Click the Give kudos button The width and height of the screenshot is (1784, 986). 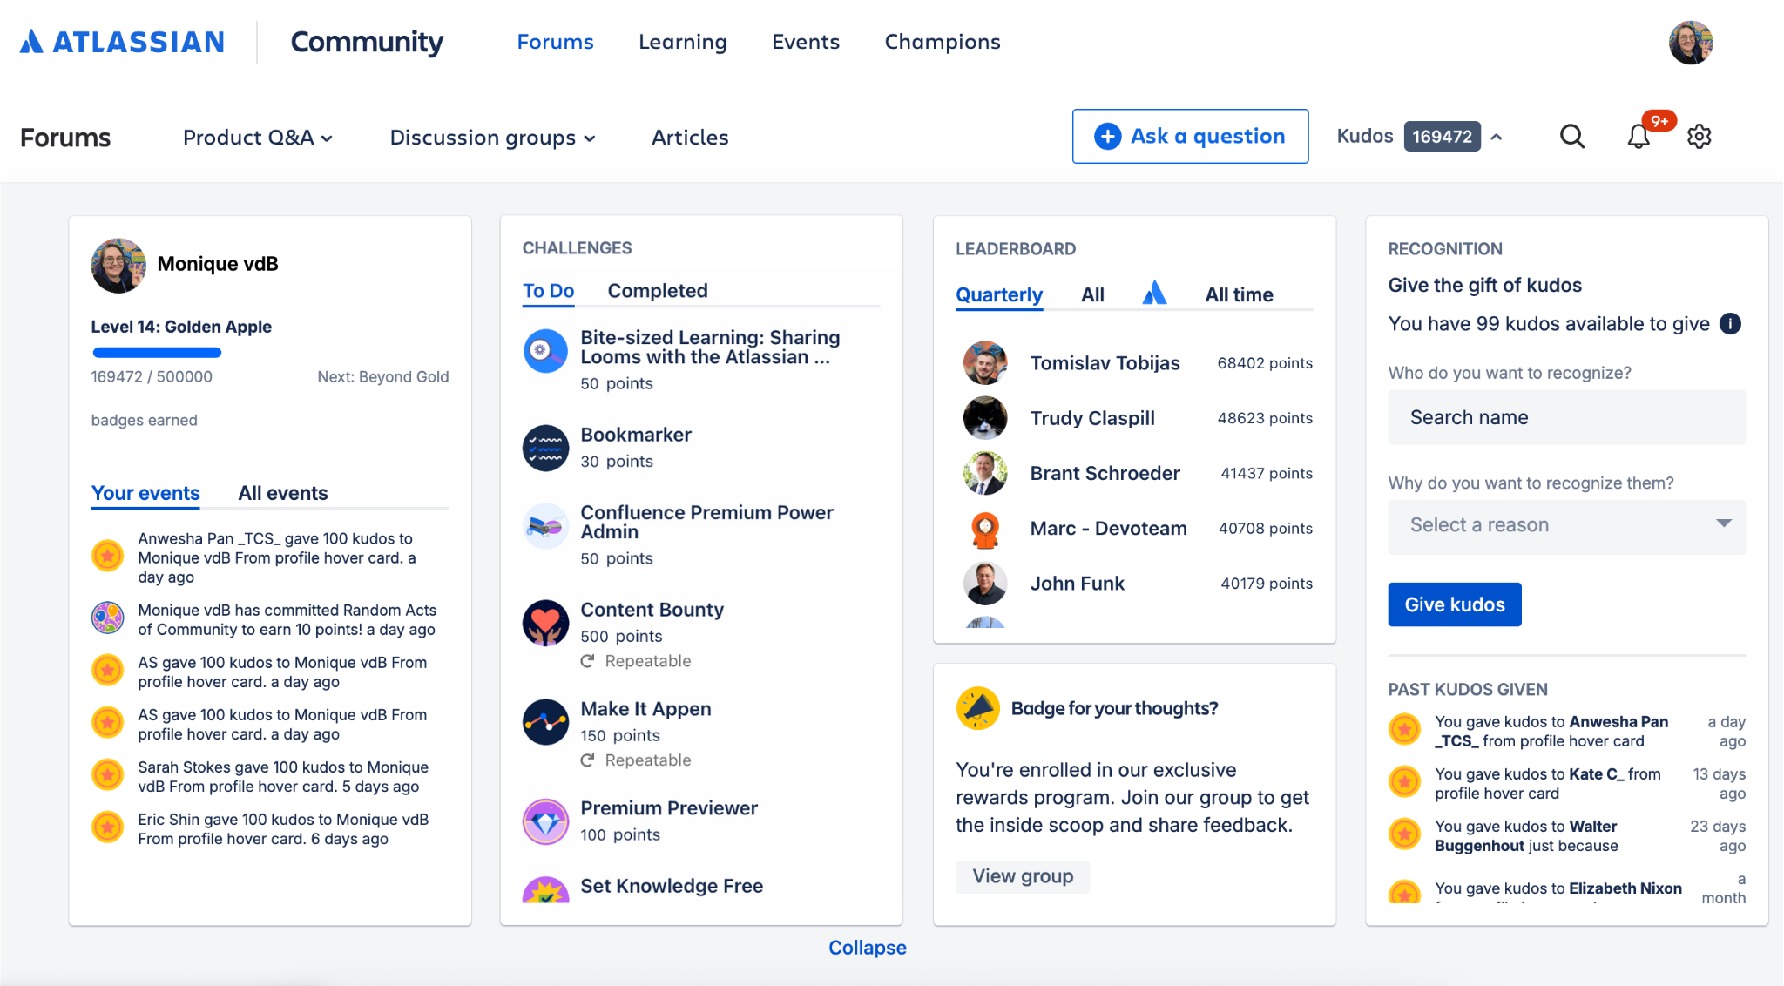pyautogui.click(x=1454, y=604)
